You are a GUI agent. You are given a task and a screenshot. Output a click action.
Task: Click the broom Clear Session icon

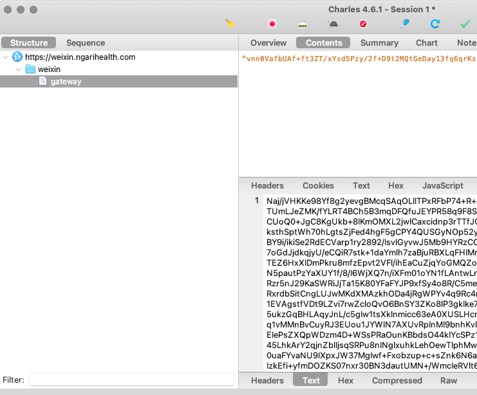[230, 24]
